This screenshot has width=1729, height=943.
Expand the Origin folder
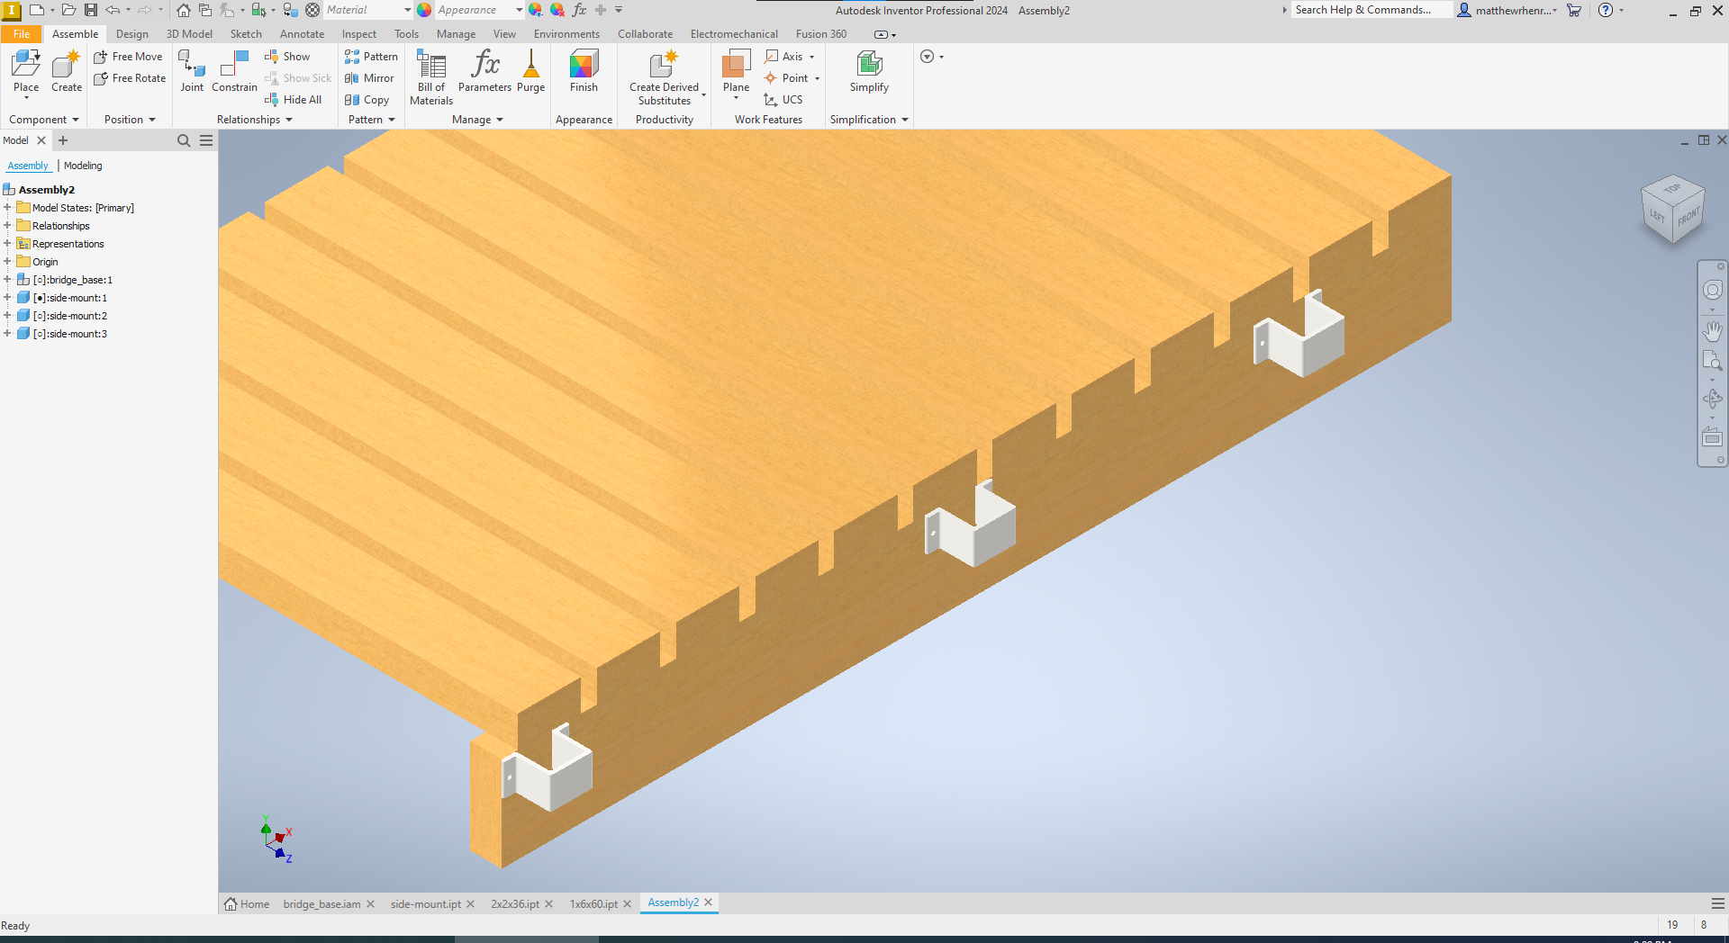7,262
